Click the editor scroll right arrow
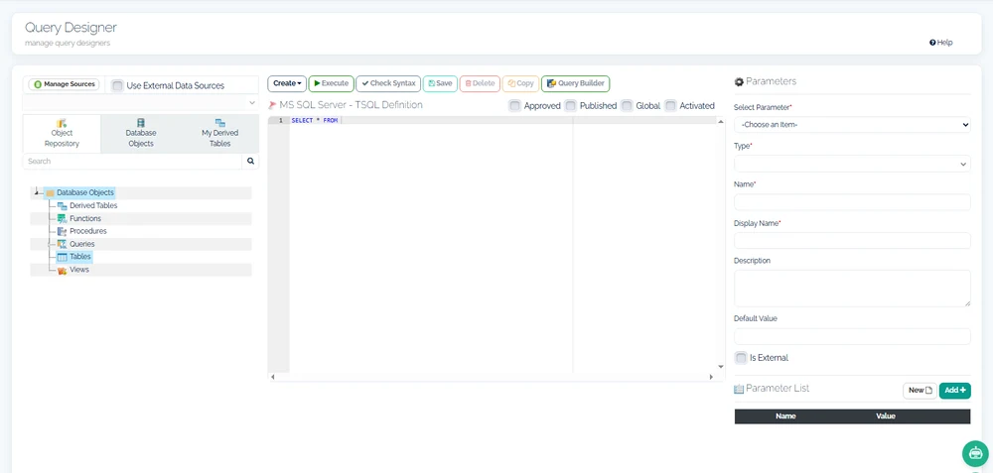This screenshot has height=473, width=993. click(711, 377)
